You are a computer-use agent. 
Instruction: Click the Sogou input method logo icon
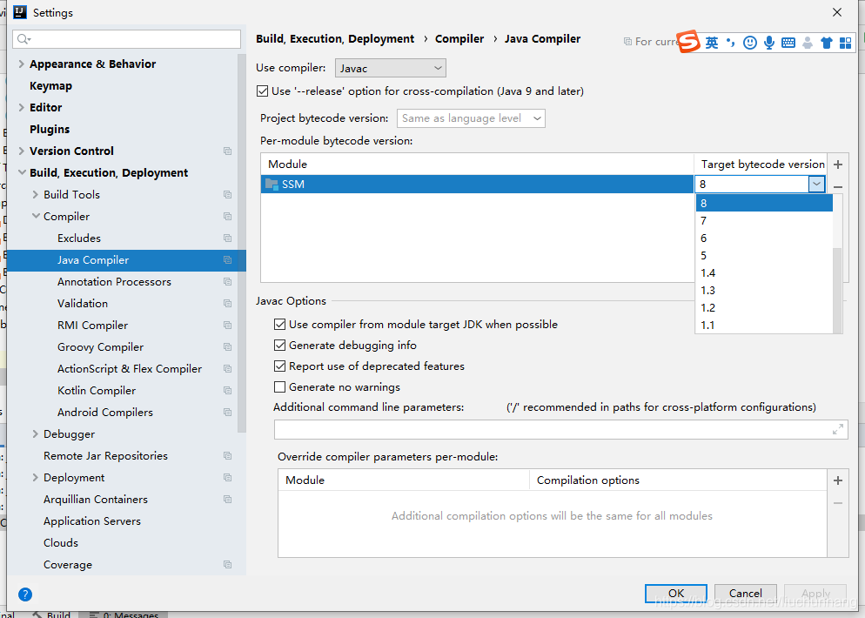(x=688, y=42)
